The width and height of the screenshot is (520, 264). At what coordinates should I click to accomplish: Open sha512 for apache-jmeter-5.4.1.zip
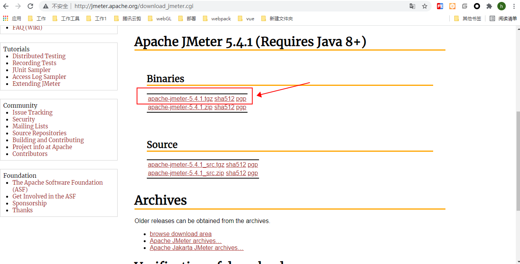224,107
